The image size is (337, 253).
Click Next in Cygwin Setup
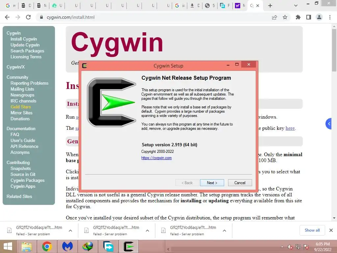tap(212, 183)
